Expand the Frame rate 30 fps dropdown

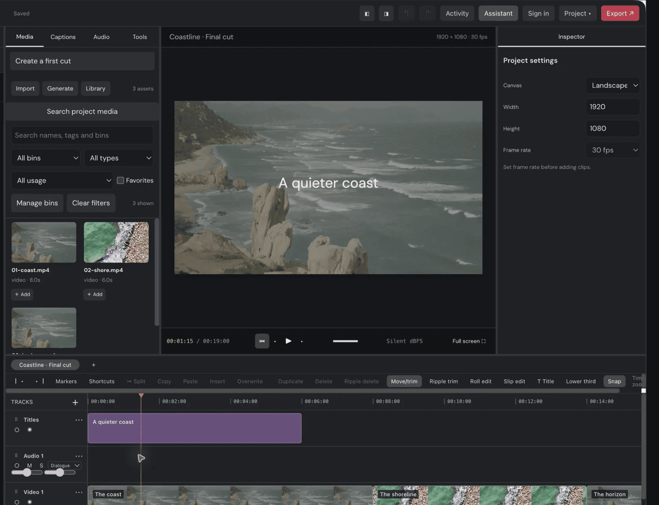[613, 150]
